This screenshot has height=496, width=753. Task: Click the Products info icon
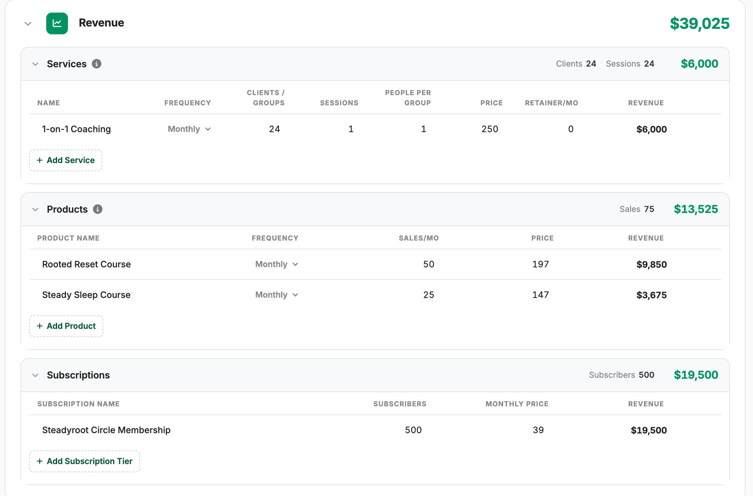[98, 209]
